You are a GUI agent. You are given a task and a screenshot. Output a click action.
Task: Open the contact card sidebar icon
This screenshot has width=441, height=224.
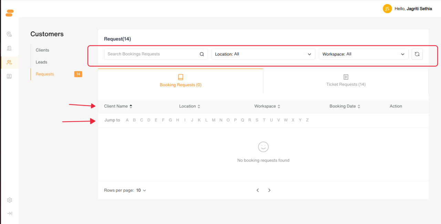coord(9,76)
